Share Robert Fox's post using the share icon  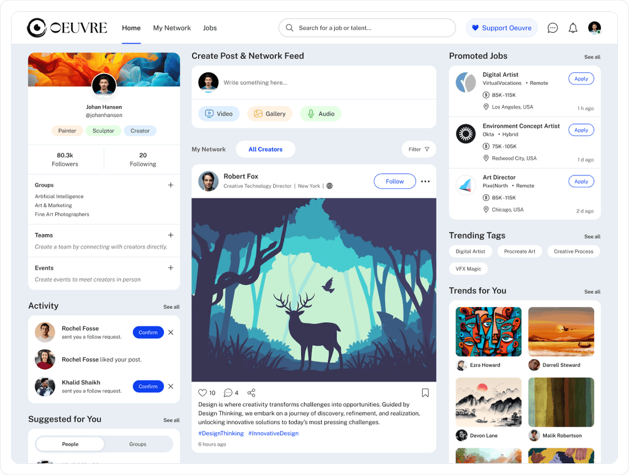pyautogui.click(x=251, y=393)
